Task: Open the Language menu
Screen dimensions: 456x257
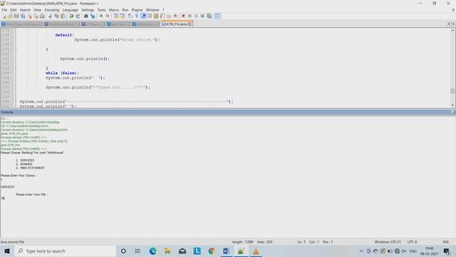Action: 70,10
